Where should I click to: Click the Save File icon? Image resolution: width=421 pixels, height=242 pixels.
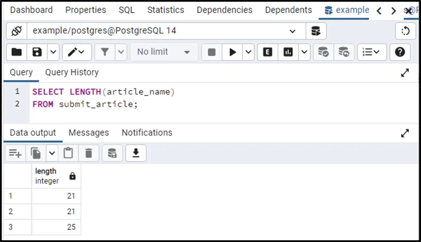pos(37,52)
